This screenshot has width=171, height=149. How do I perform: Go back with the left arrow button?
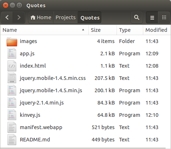[x=7, y=17]
